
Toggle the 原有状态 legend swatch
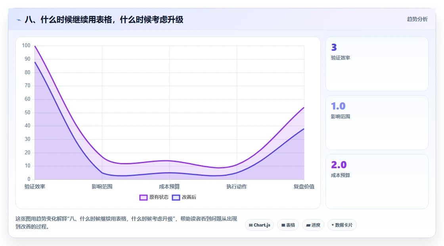click(143, 198)
